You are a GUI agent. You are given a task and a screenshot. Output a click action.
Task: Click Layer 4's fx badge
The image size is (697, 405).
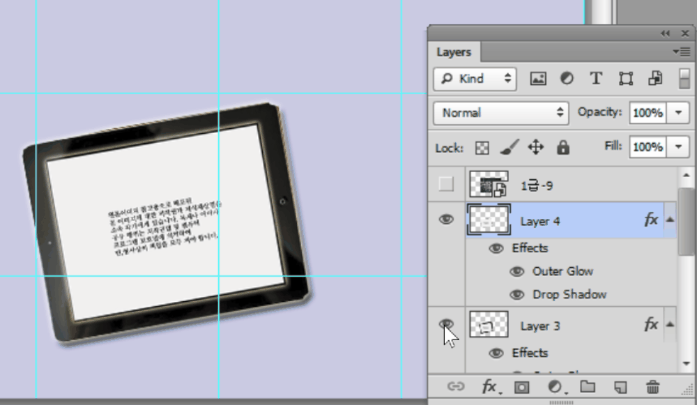651,220
